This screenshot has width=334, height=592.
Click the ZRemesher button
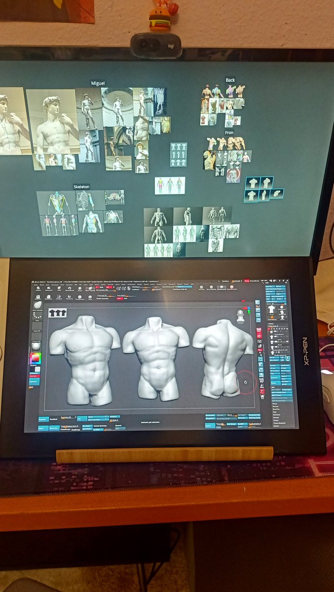(x=54, y=429)
